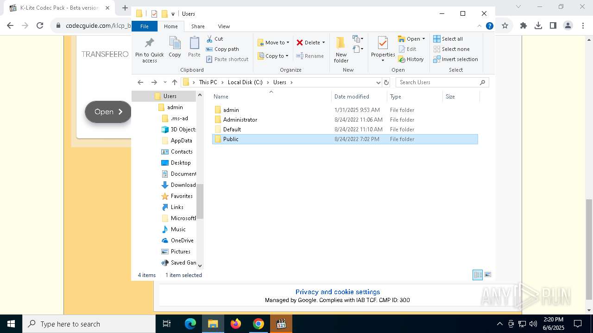Go up one folder level

tap(175, 82)
